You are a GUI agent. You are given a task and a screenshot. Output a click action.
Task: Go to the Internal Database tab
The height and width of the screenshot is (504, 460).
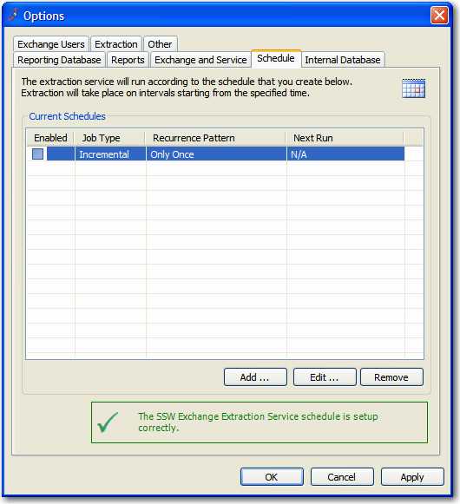click(x=343, y=60)
